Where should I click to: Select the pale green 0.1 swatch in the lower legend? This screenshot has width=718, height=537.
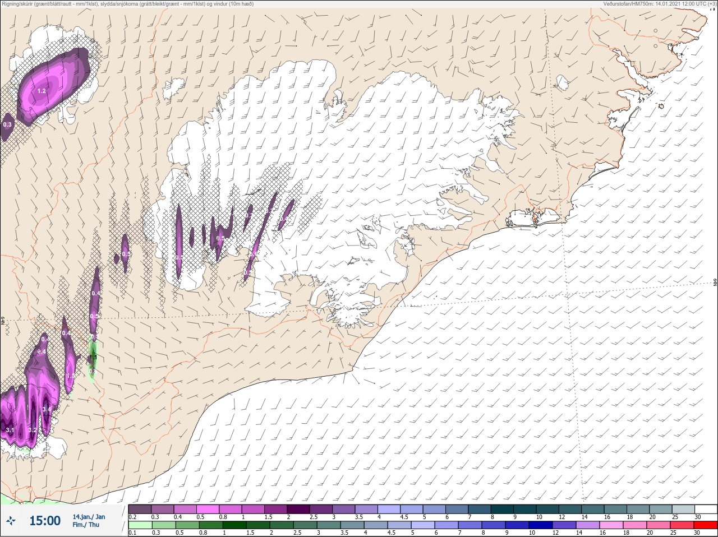coord(140,525)
